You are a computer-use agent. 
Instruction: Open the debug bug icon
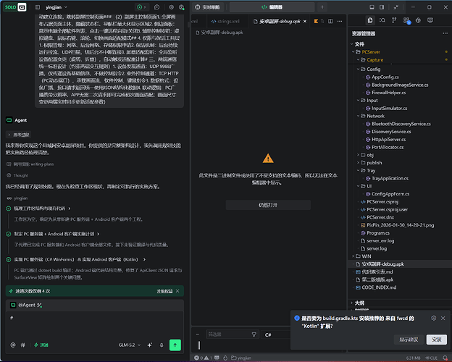tap(418, 20)
